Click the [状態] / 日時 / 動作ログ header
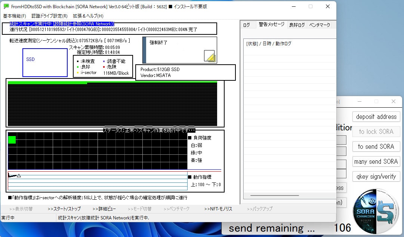The image size is (404, 237). [269, 43]
